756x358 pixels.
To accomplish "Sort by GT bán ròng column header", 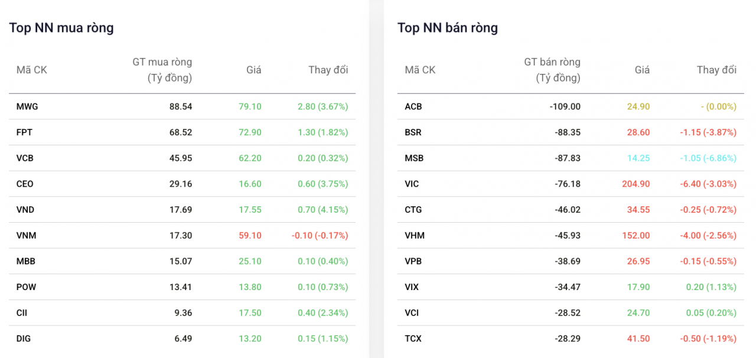I will pyautogui.click(x=552, y=70).
